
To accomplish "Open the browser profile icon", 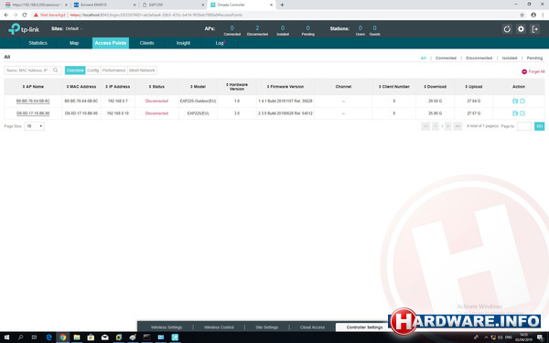I will pyautogui.click(x=533, y=15).
